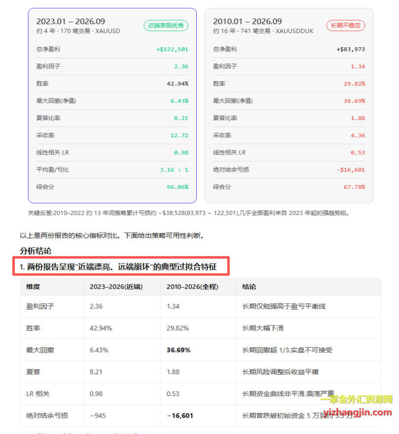This screenshot has width=399, height=434.
Task: Click the yizhangjin.com watermark link
Action: [x=358, y=412]
